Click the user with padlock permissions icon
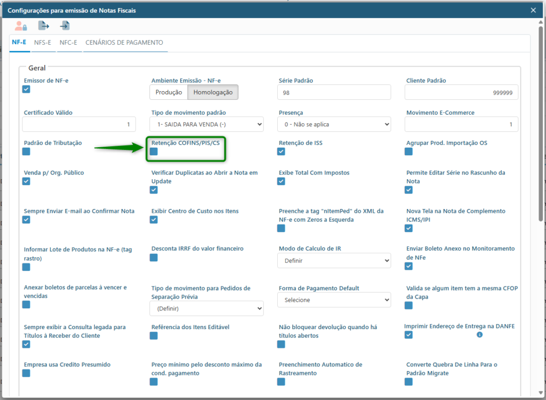Image resolution: width=546 pixels, height=400 pixels. click(x=21, y=26)
